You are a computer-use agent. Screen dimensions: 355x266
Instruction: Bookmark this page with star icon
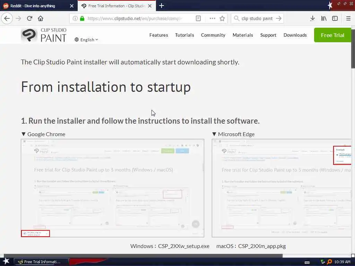click(222, 19)
